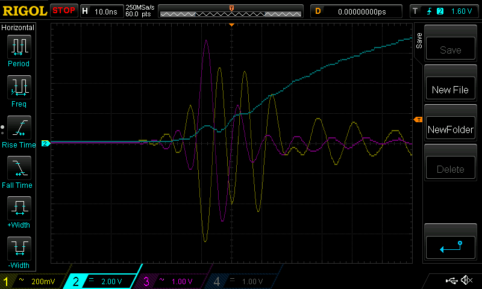Select the Period measurement icon
482x289 pixels.
click(19, 47)
